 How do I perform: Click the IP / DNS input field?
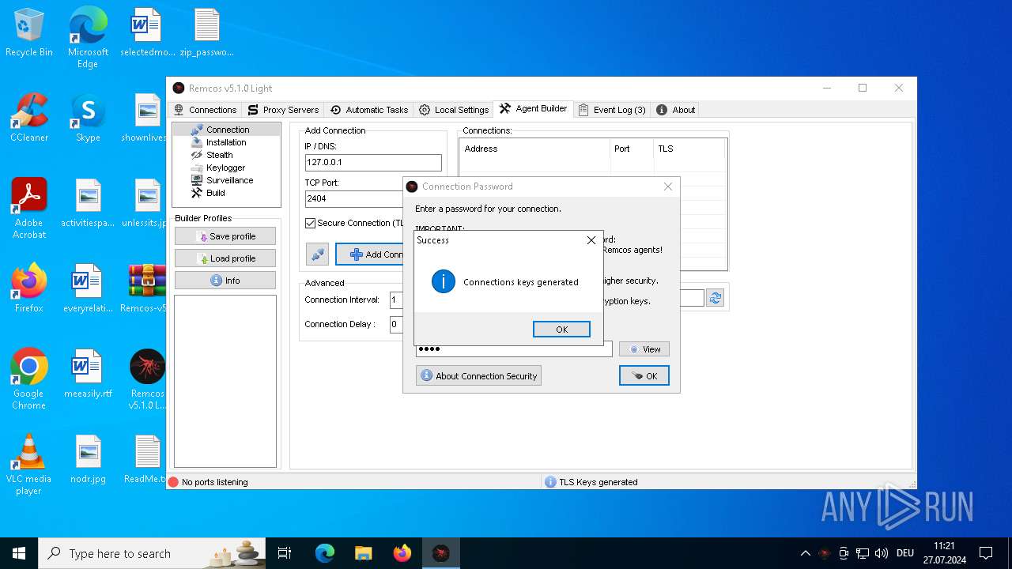[373, 162]
